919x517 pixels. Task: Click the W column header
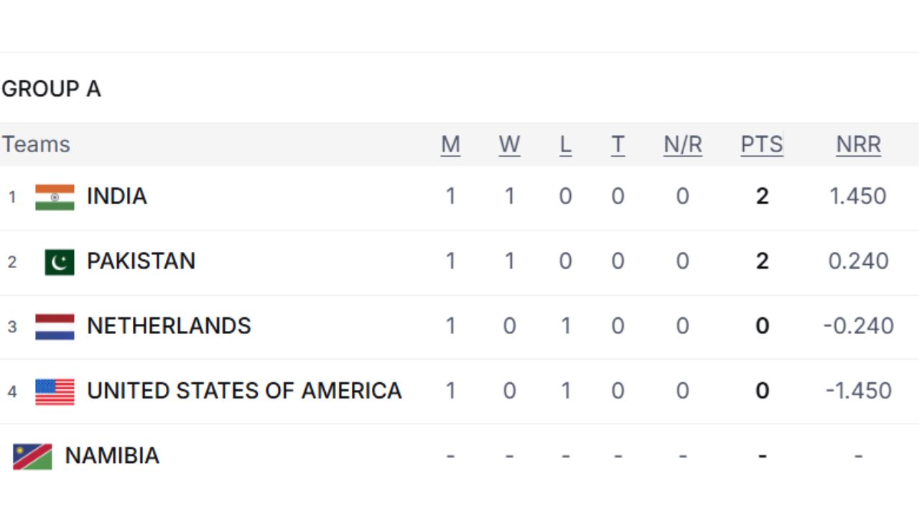tap(510, 144)
